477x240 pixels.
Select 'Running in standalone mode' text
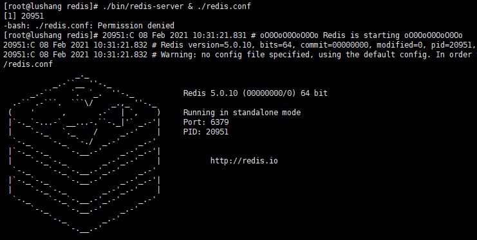pyautogui.click(x=242, y=113)
